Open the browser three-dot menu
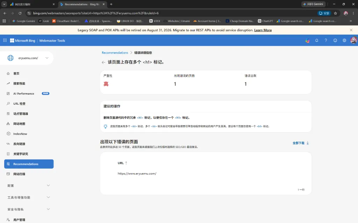The width and height of the screenshot is (358, 223). pos(353,13)
